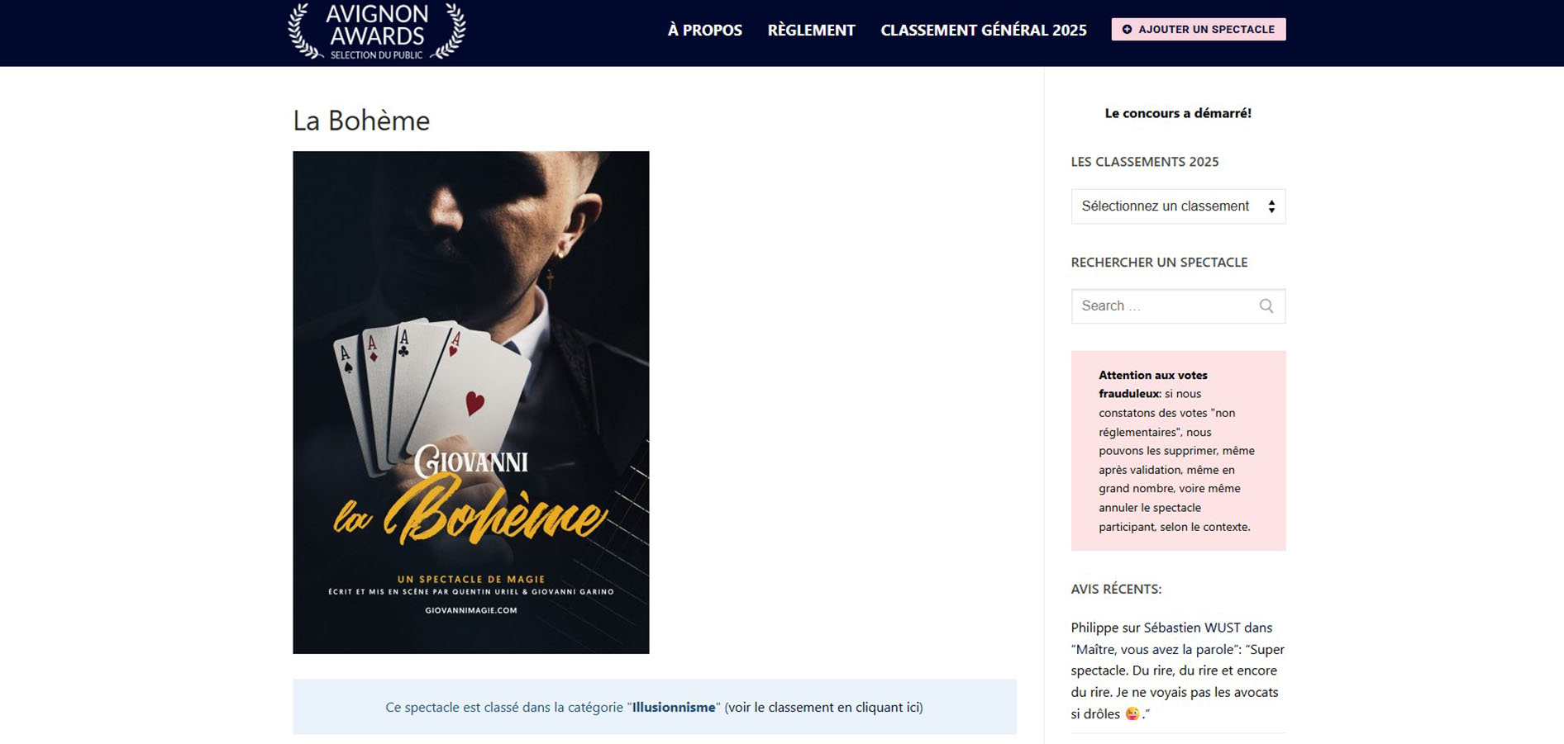Click the up-down arrows of the classement selector
Screen dimensions: 1564x744
click(x=1271, y=206)
